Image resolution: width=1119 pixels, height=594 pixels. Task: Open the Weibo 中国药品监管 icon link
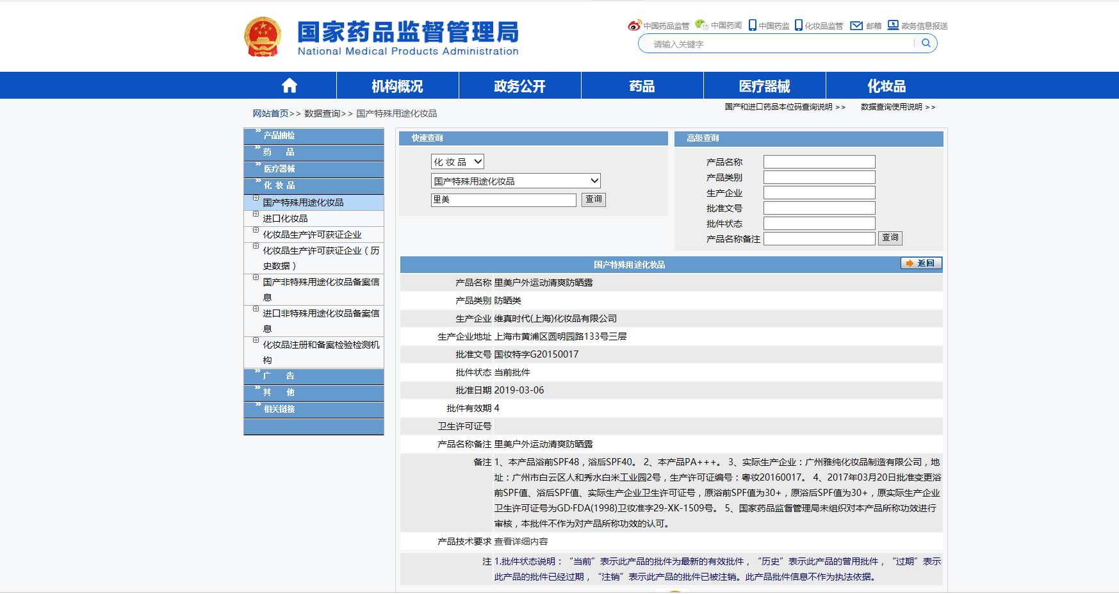pyautogui.click(x=634, y=26)
